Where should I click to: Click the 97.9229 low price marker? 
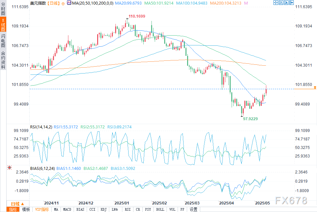[x=250, y=119]
